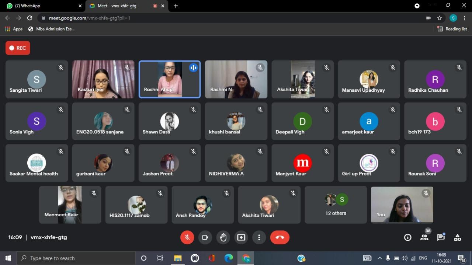This screenshot has width=472, height=265.
Task: Toggle the camera button off
Action: tap(205, 237)
